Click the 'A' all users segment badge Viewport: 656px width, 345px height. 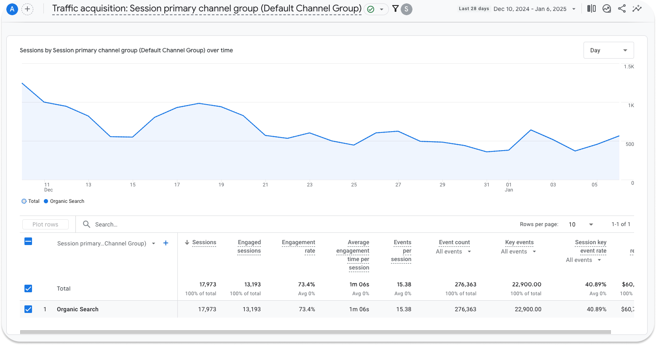coord(12,9)
